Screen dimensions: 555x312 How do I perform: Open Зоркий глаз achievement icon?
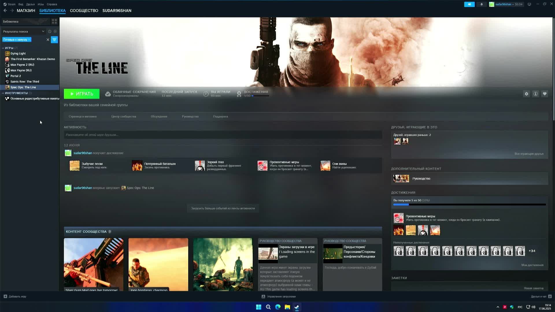(x=200, y=166)
